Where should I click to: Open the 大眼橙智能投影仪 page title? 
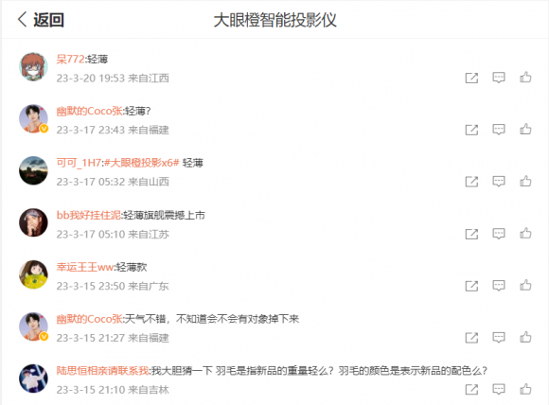coord(274,20)
